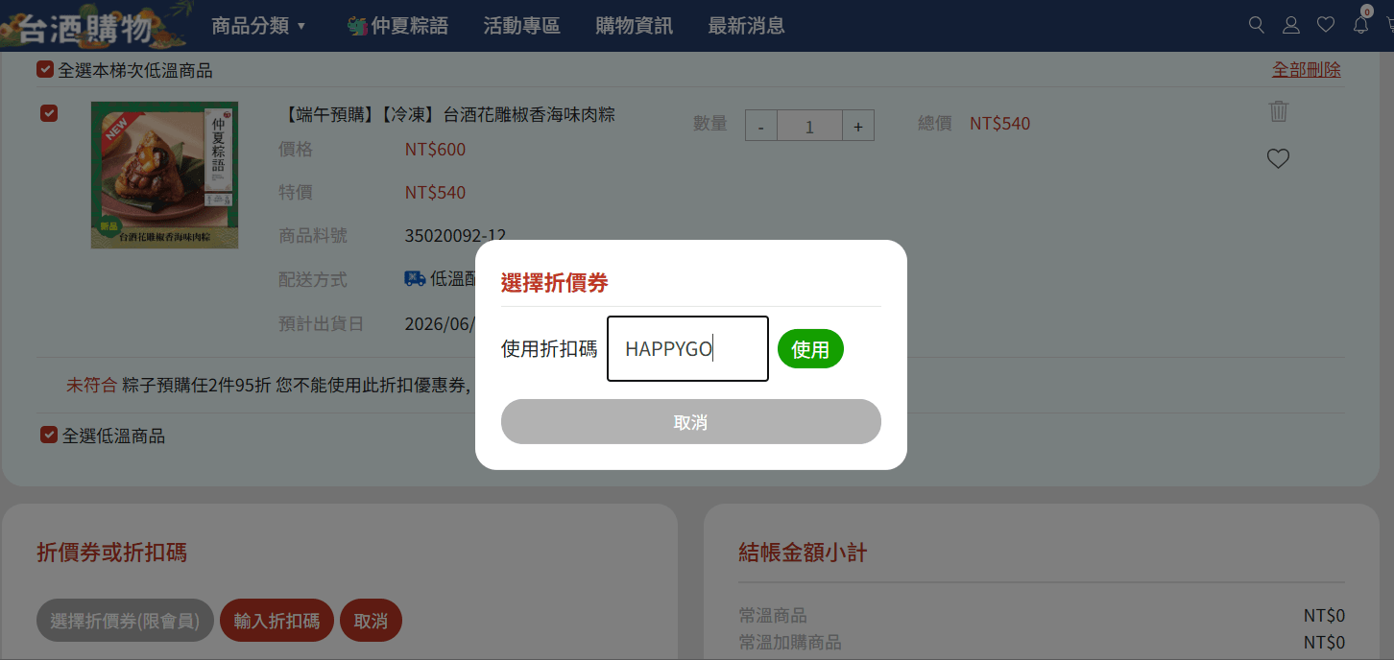The image size is (1394, 660).
Task: Open the search magnifier icon
Action: tap(1256, 25)
